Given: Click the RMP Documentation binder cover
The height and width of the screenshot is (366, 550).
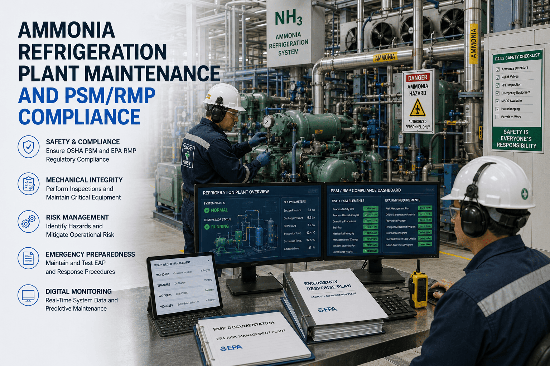Looking at the screenshot, I should [253, 338].
